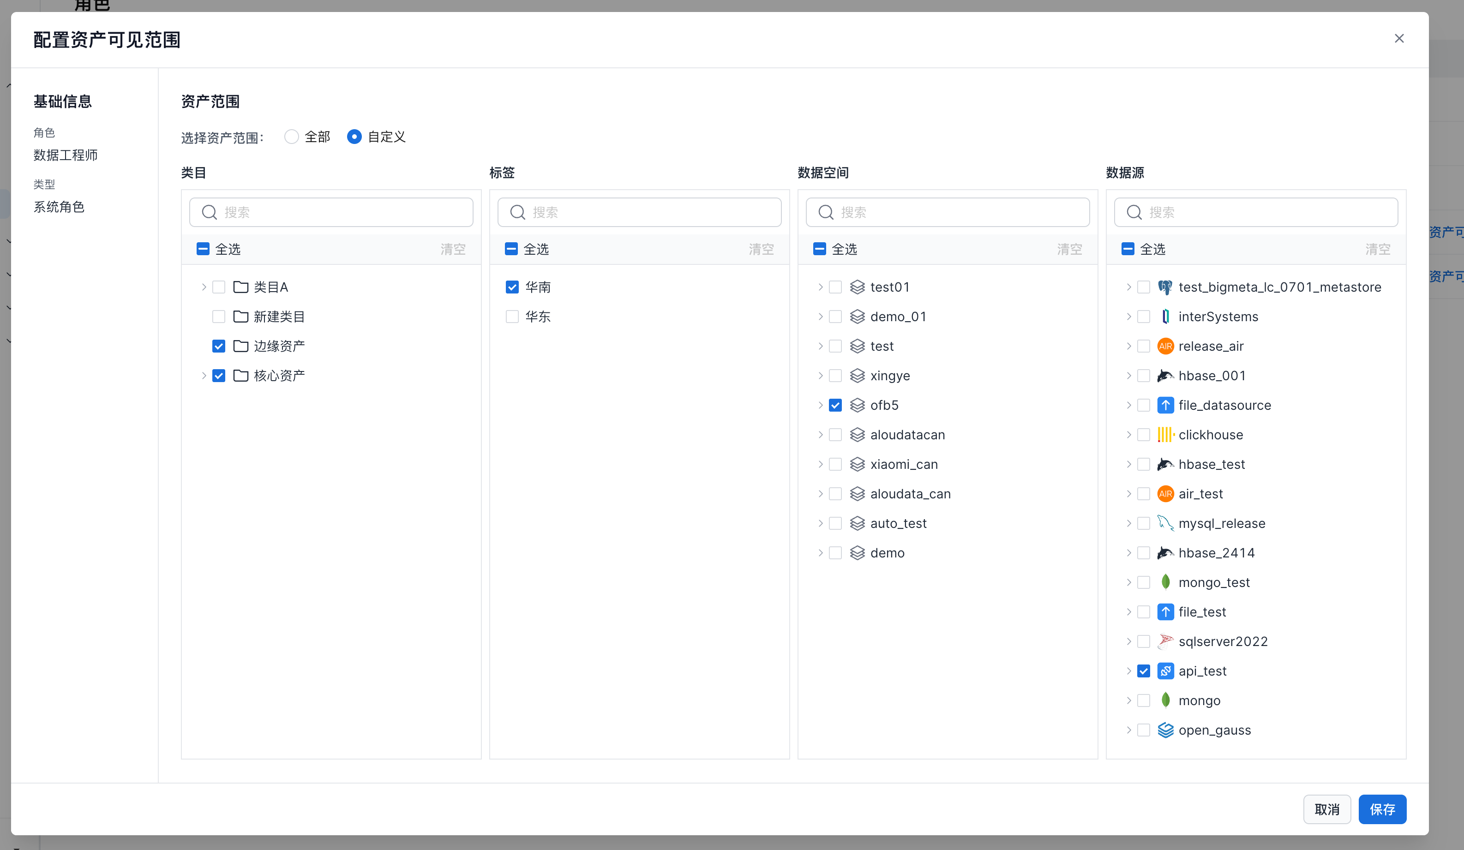
Task: Uncheck the 华南 tag checkbox
Action: pyautogui.click(x=512, y=287)
